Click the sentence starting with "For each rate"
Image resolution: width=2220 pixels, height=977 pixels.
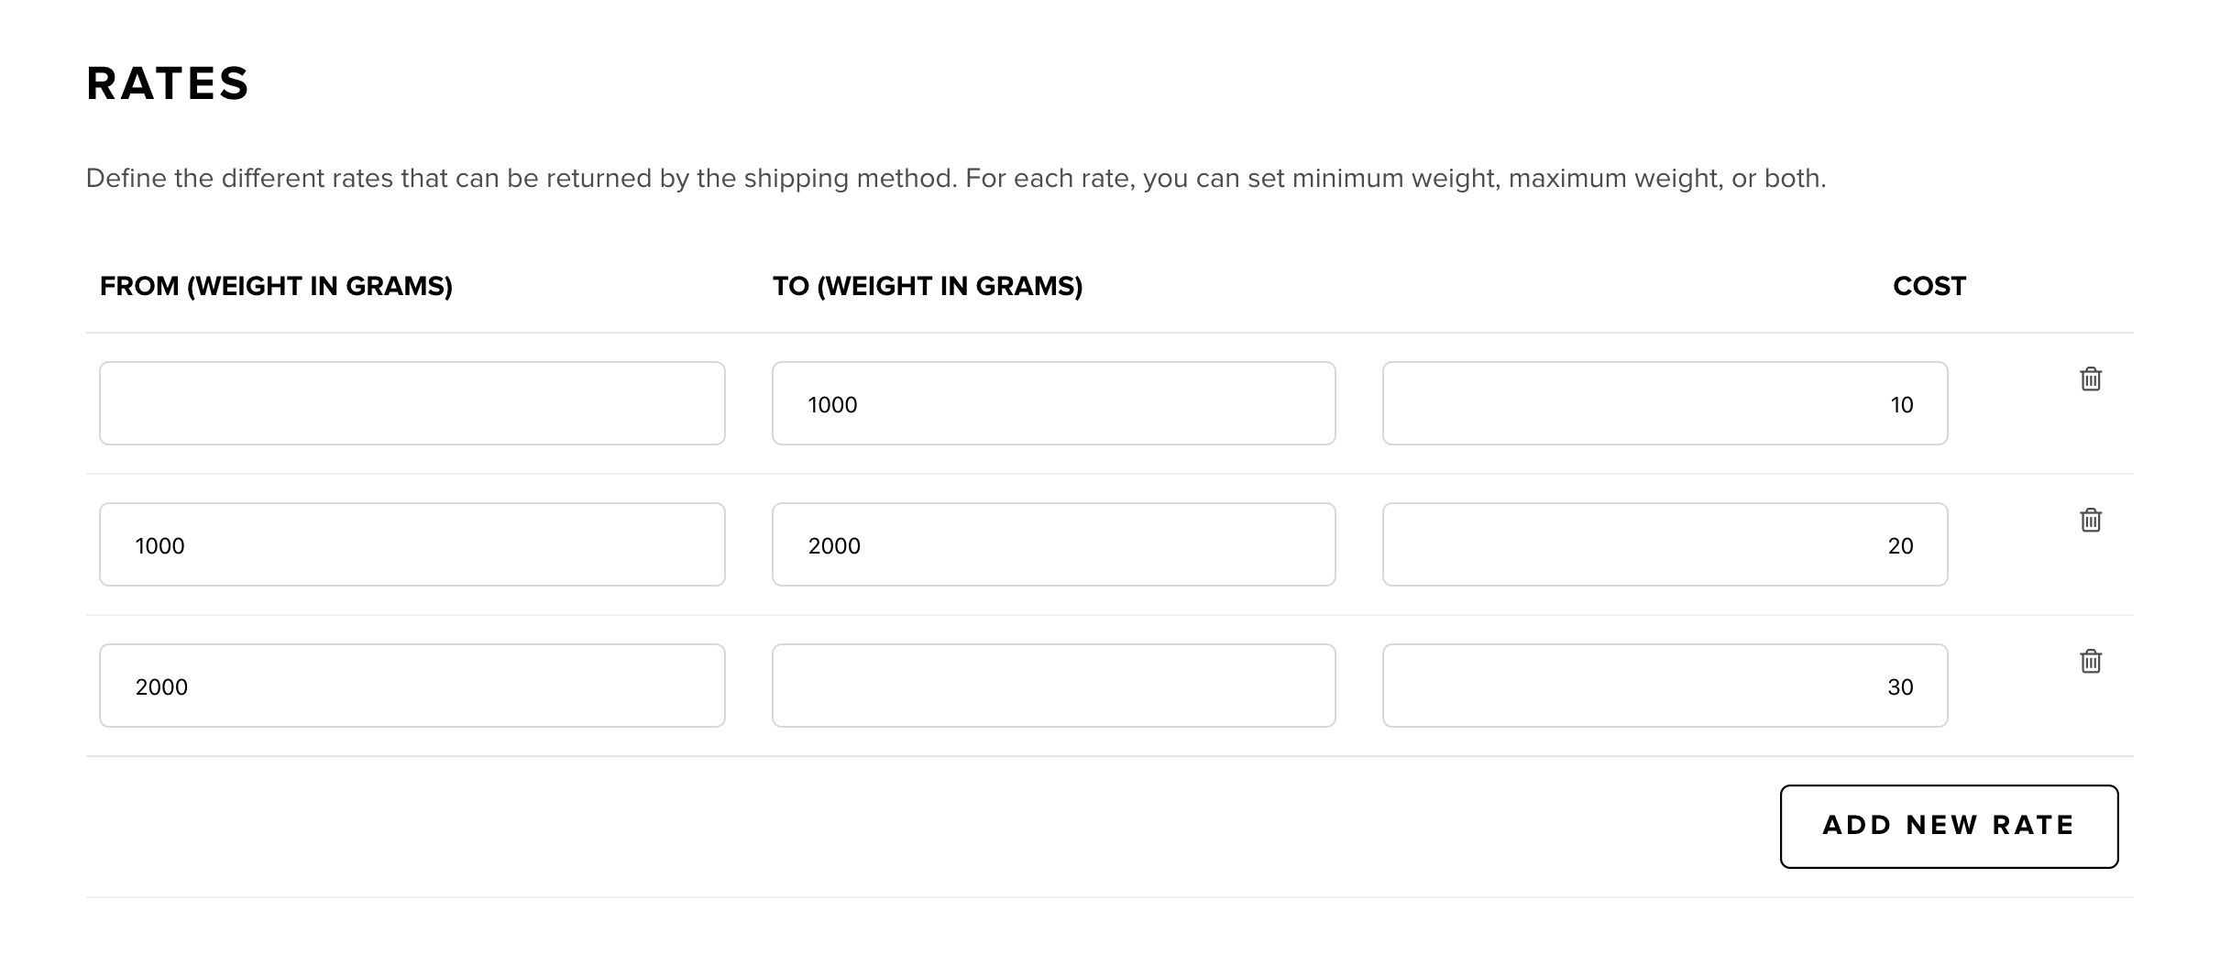[x=1393, y=178]
